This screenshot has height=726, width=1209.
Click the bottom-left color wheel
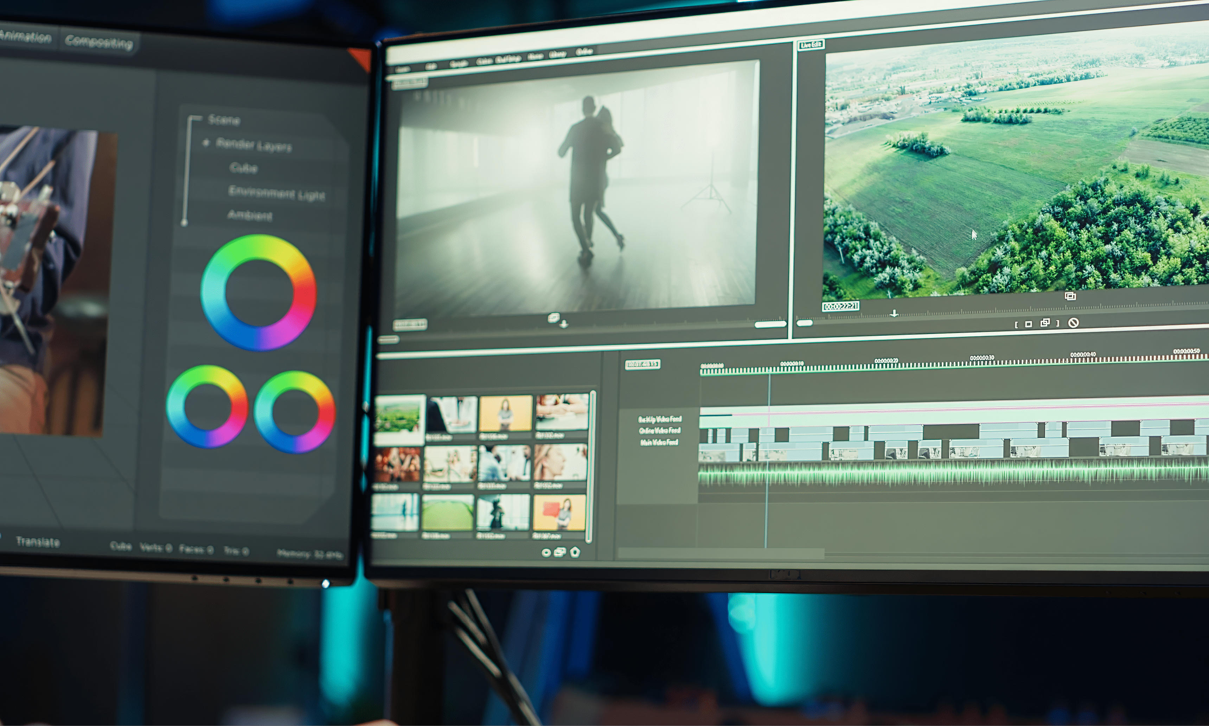pyautogui.click(x=207, y=406)
